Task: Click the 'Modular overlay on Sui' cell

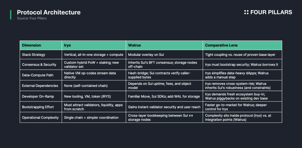Action: pyautogui.click(x=164, y=54)
